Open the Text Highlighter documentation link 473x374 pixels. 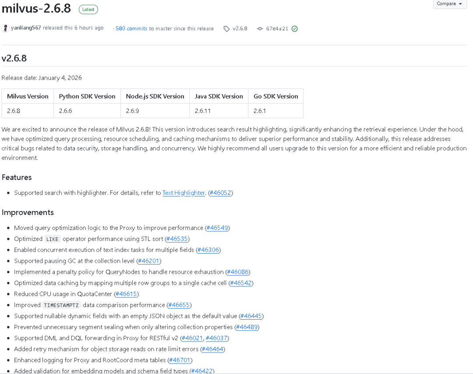184,193
